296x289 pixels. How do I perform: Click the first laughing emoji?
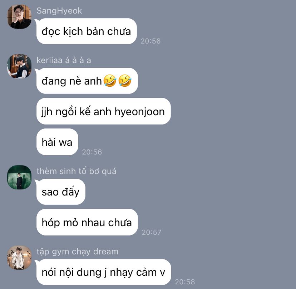(110, 81)
